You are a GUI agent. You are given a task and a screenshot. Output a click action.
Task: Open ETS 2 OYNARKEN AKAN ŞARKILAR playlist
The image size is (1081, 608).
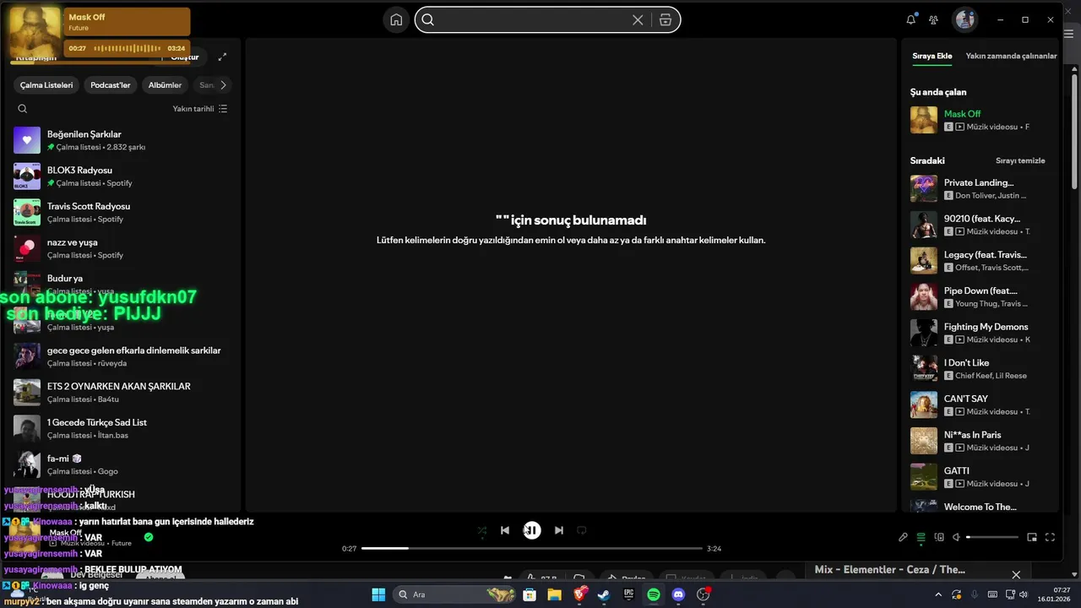[121, 393]
